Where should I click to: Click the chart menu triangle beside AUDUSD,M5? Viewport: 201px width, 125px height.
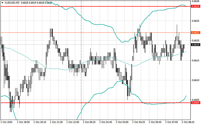[2, 3]
